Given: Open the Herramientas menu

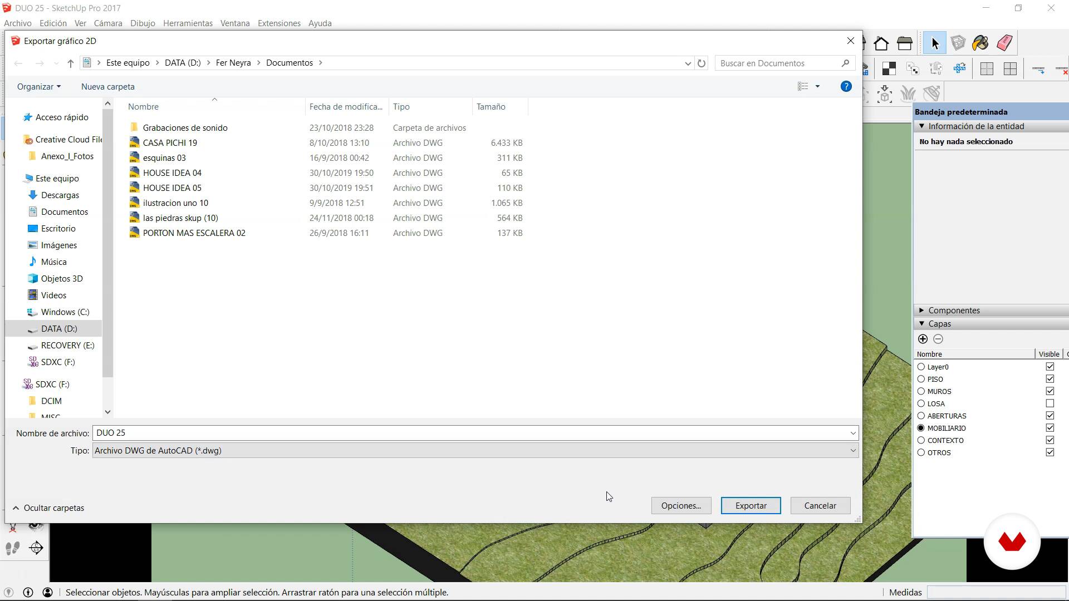Looking at the screenshot, I should click(188, 23).
